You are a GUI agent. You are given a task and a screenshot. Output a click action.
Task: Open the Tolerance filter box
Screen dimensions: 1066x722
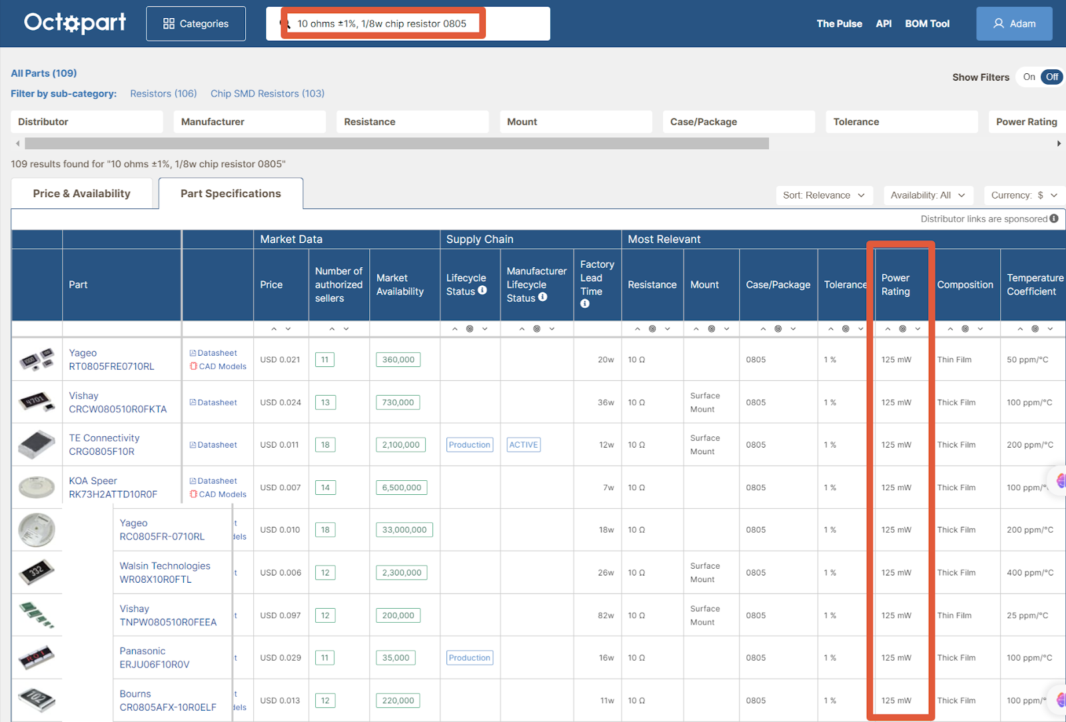pyautogui.click(x=902, y=122)
